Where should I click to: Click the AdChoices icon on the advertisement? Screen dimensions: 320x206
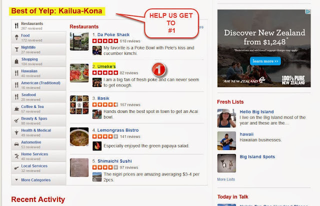coord(308,12)
